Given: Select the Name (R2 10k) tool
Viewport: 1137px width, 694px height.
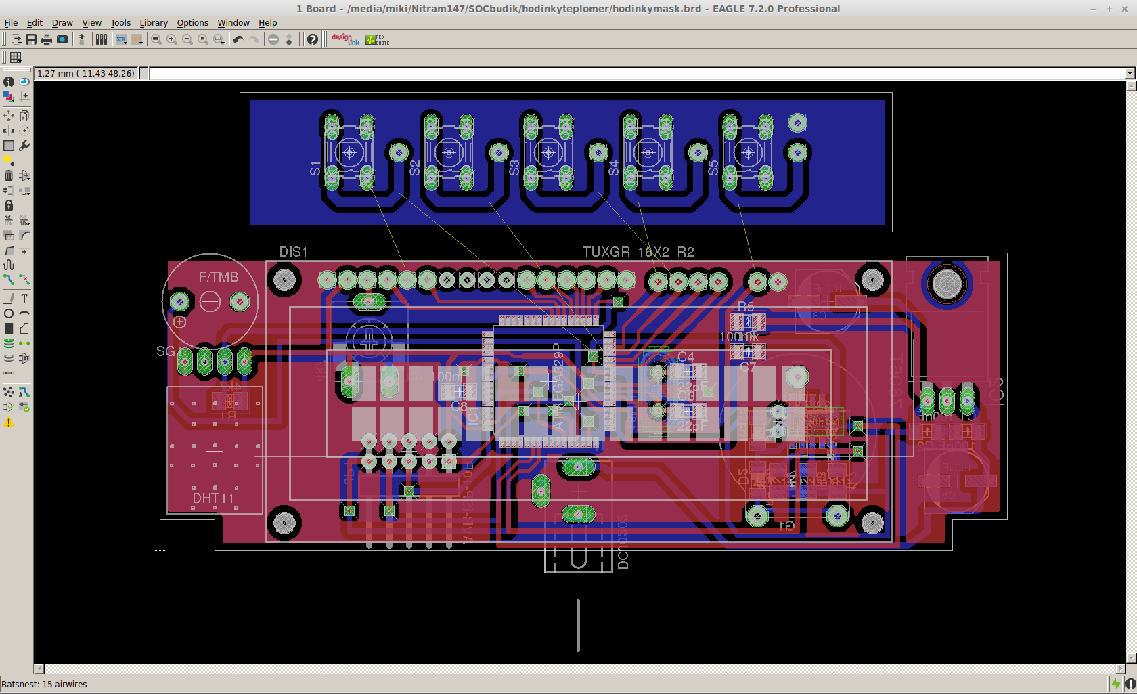Looking at the screenshot, I should pyautogui.click(x=9, y=220).
